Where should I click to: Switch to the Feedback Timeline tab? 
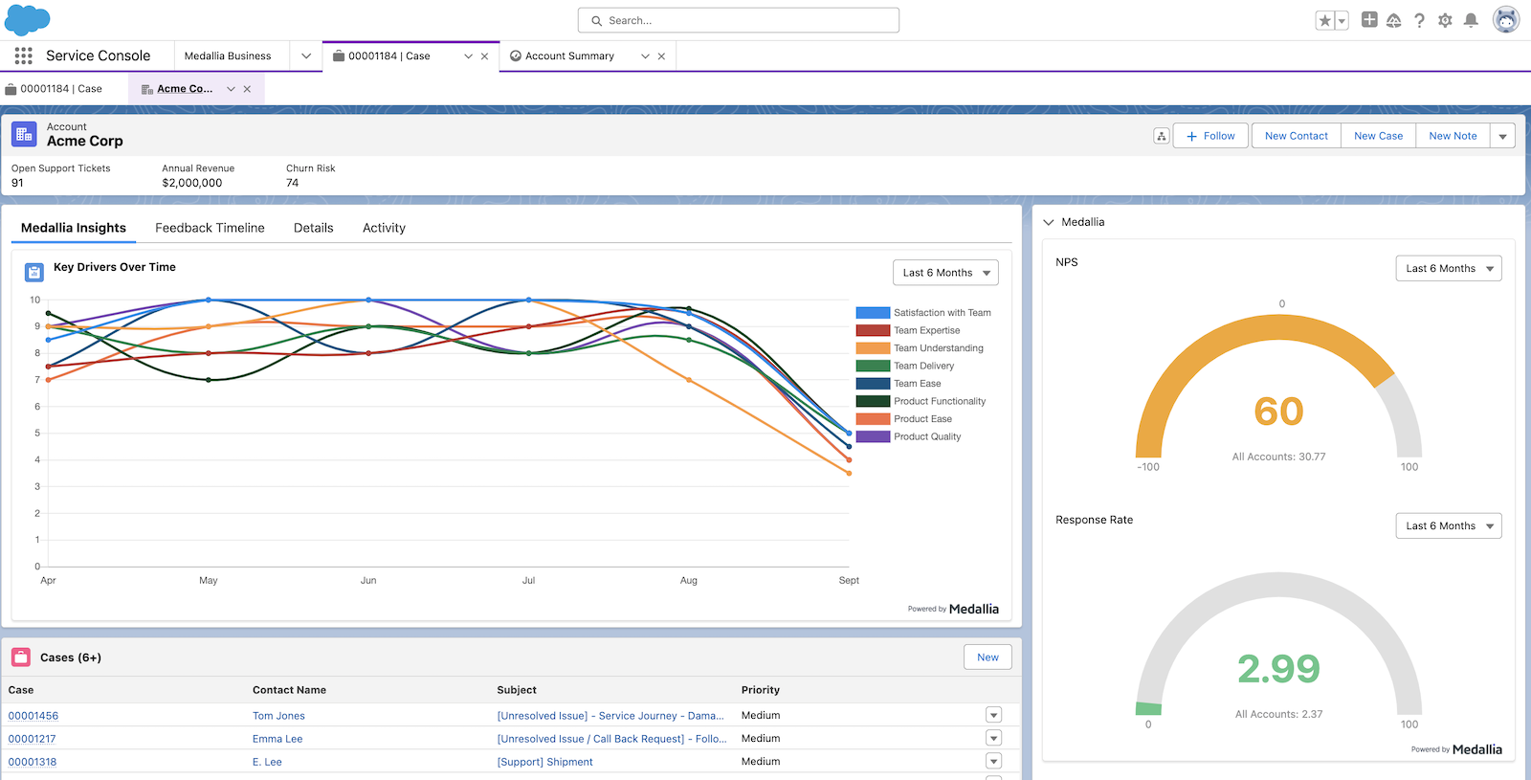click(x=210, y=228)
